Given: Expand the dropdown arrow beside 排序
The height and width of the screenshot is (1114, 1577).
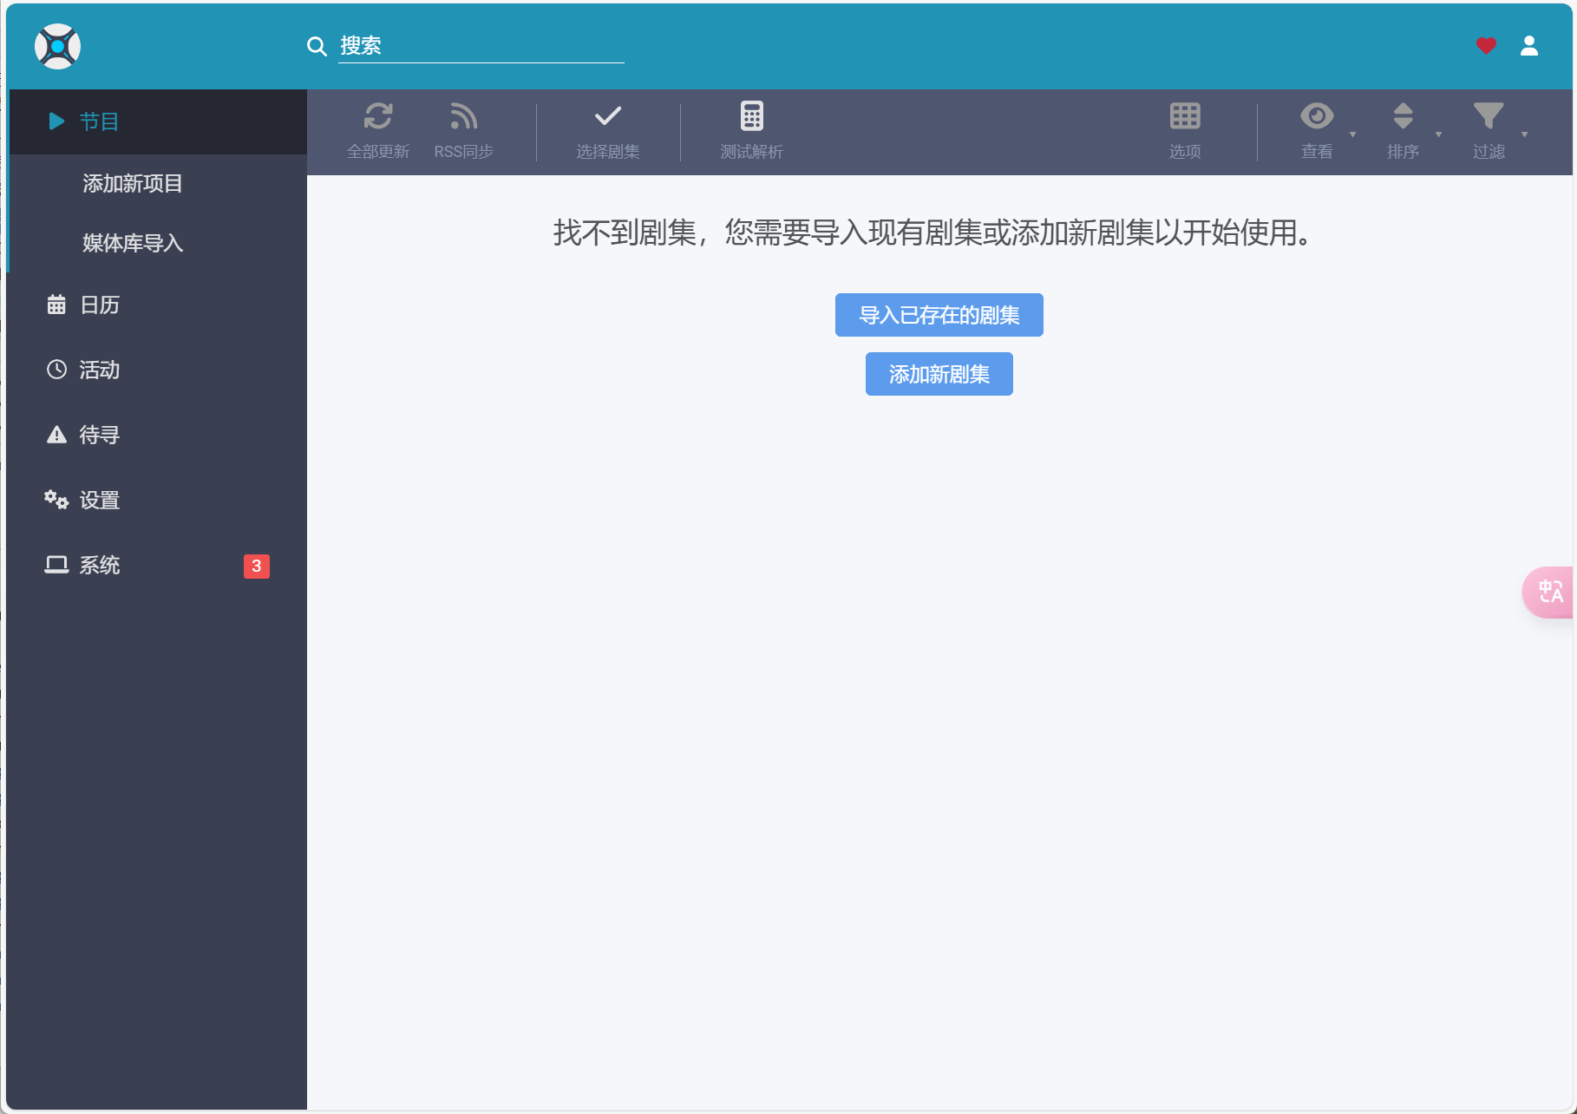Looking at the screenshot, I should (x=1438, y=134).
